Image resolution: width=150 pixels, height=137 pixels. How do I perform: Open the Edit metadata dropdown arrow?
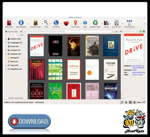pos(28,24)
